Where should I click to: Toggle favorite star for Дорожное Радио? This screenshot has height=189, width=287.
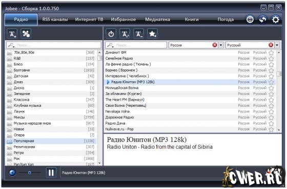pos(271,117)
